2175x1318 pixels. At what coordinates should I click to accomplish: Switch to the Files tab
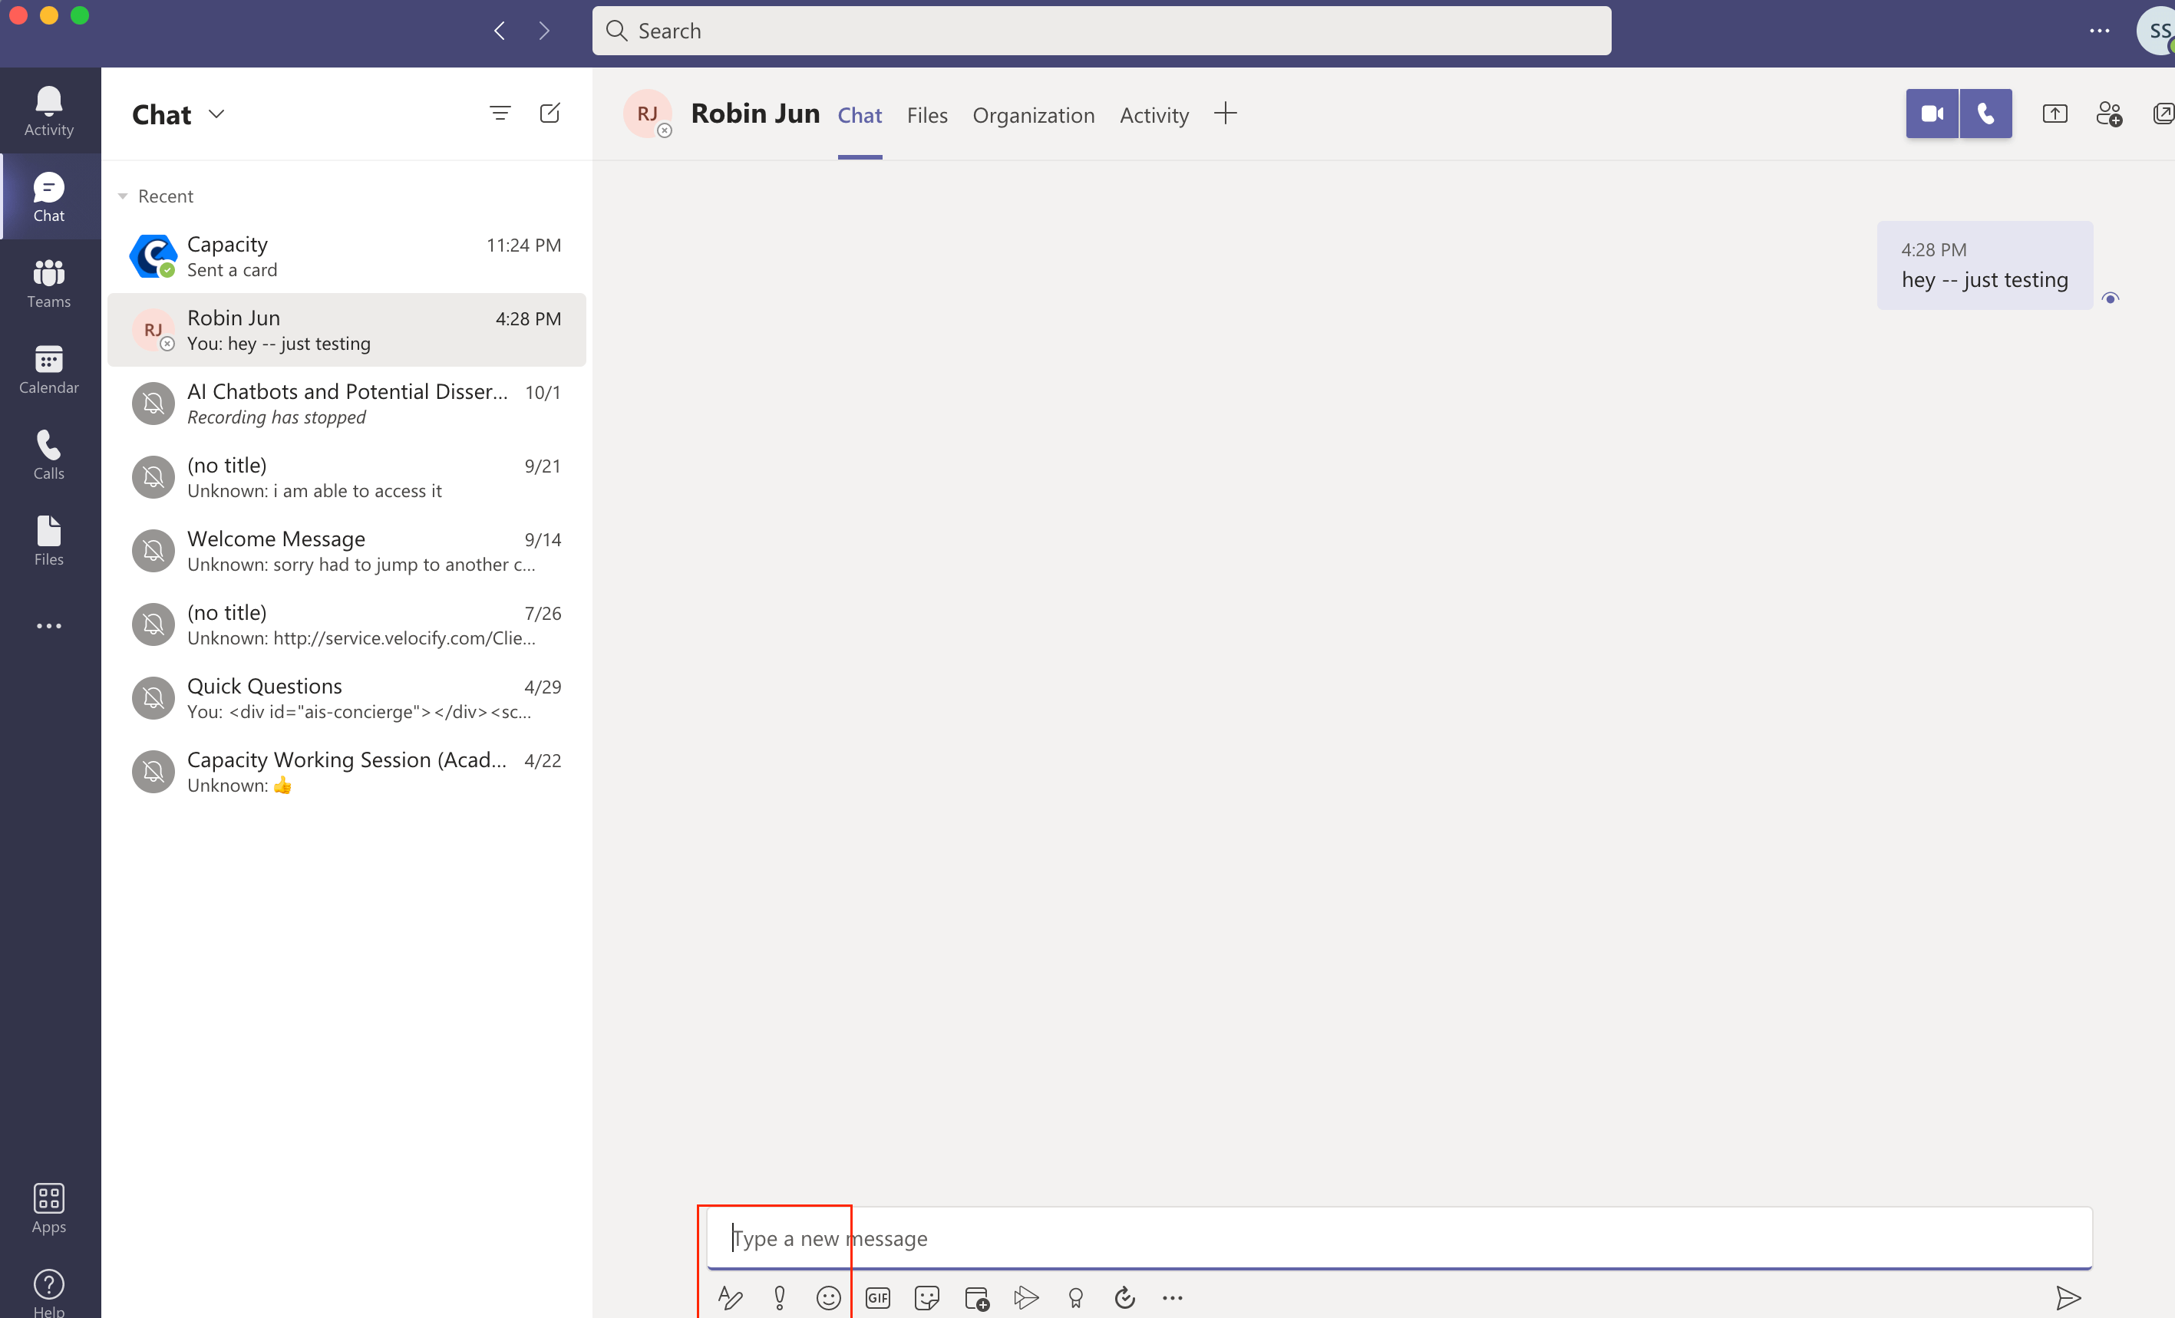(927, 116)
